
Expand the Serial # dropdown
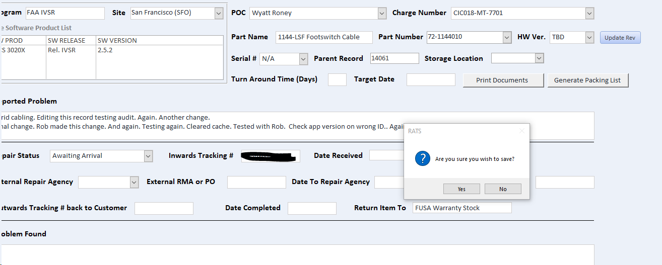click(x=303, y=59)
